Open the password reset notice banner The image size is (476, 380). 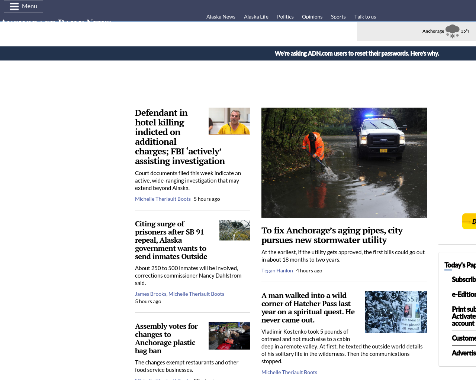(356, 53)
